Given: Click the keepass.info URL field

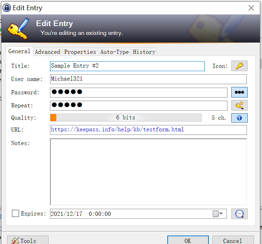Looking at the screenshot, I should point(148,130).
